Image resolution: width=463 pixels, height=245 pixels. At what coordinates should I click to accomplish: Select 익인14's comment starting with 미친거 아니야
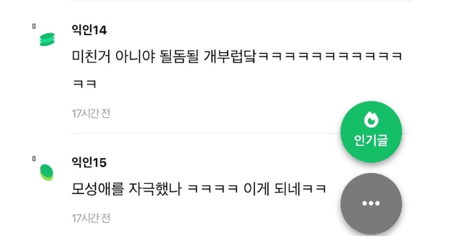pyautogui.click(x=237, y=70)
